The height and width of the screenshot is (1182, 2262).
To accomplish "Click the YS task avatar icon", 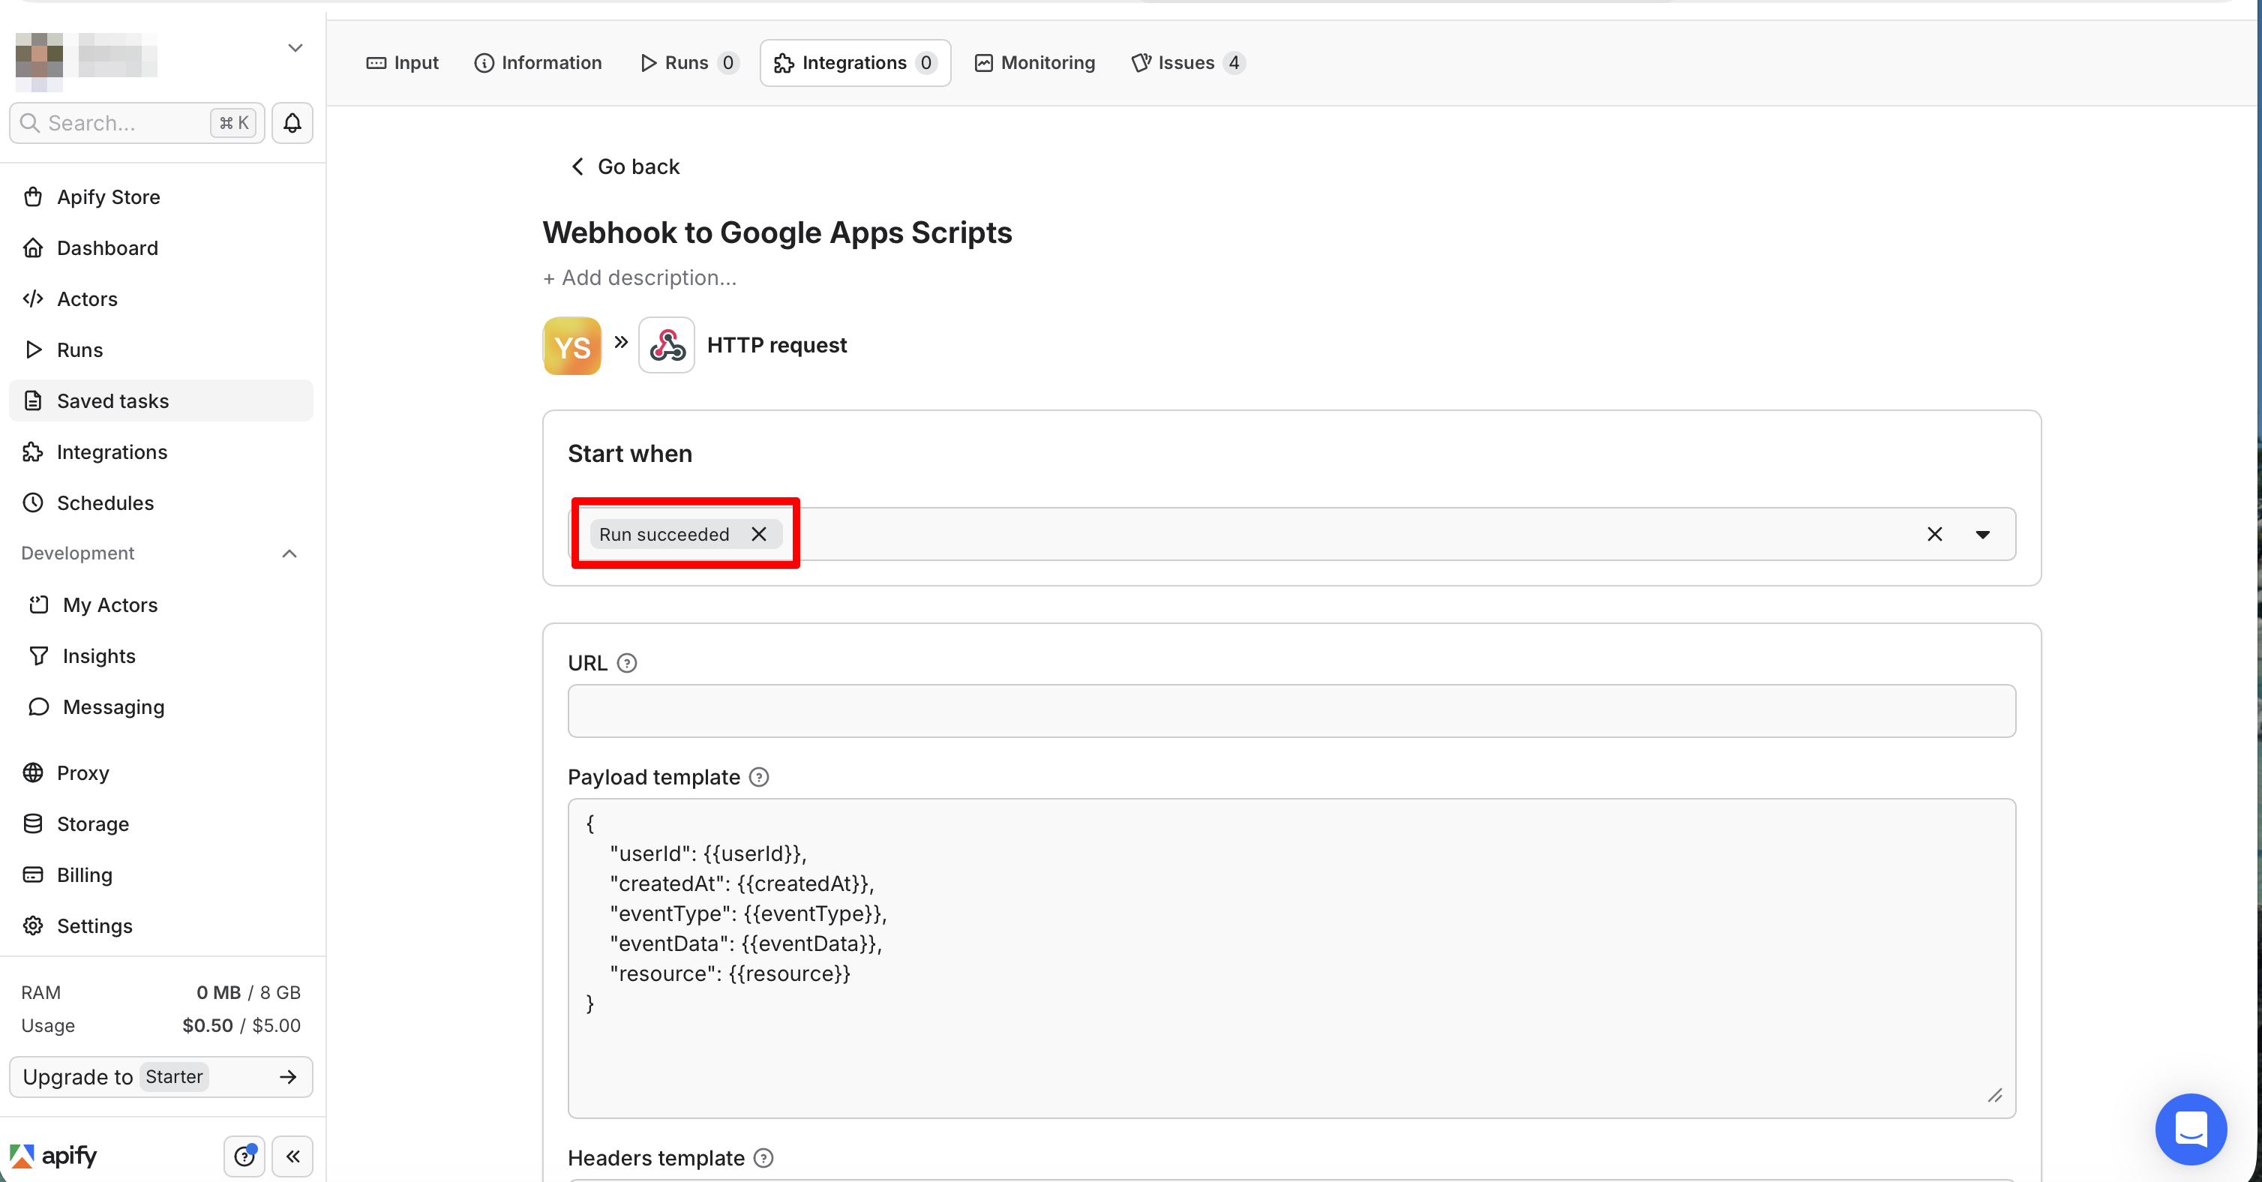I will pyautogui.click(x=572, y=345).
